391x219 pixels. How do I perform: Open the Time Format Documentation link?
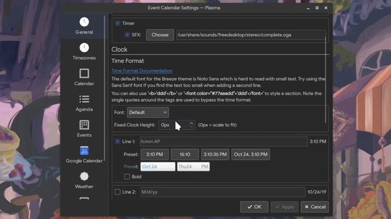[142, 71]
